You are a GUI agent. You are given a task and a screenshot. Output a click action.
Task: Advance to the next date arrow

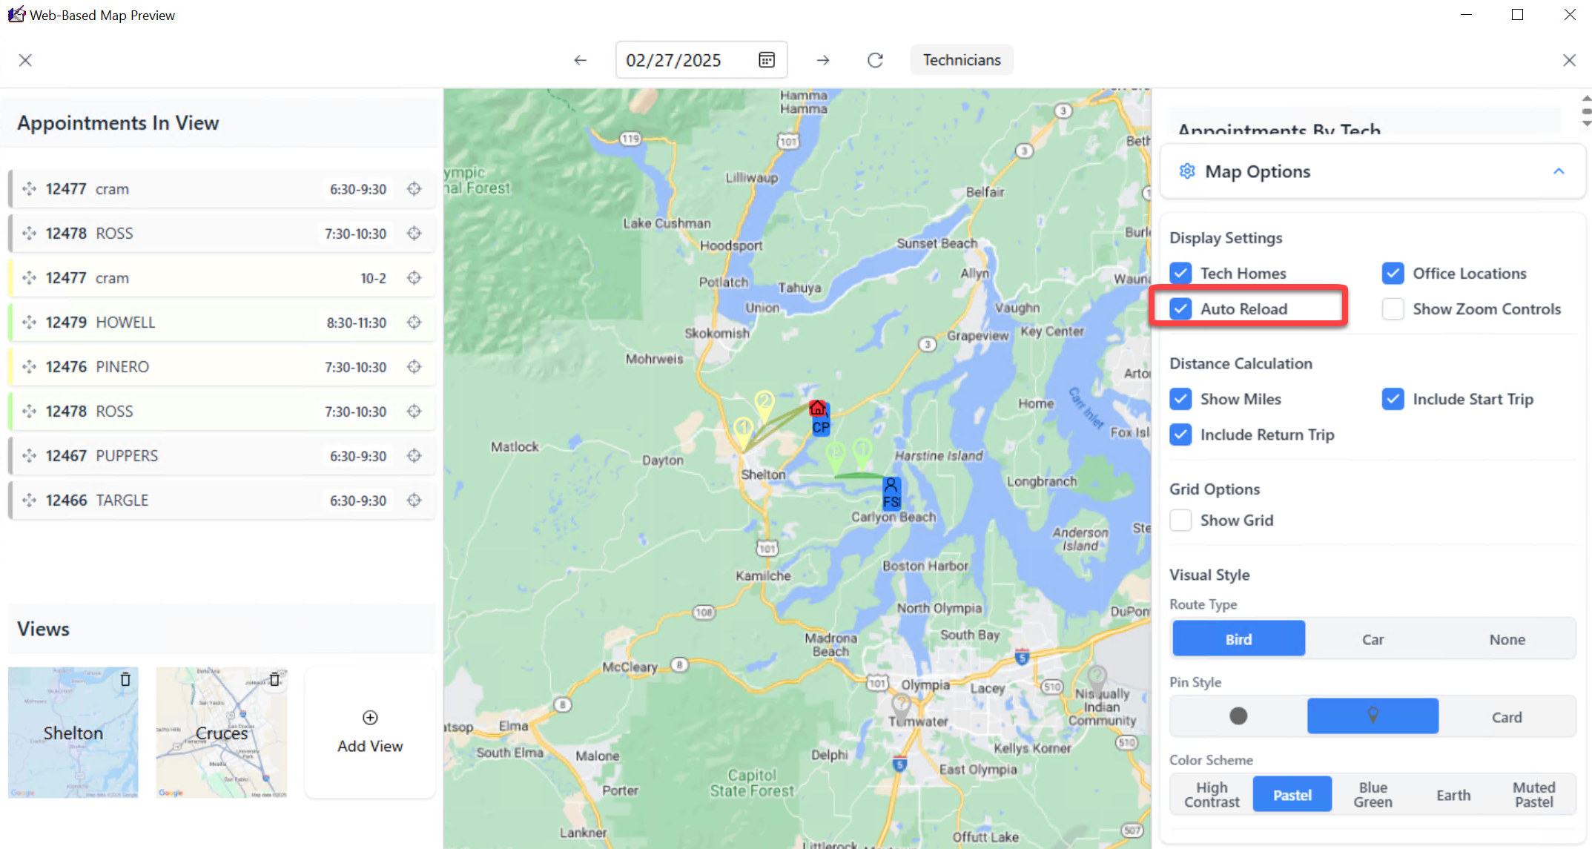(823, 60)
